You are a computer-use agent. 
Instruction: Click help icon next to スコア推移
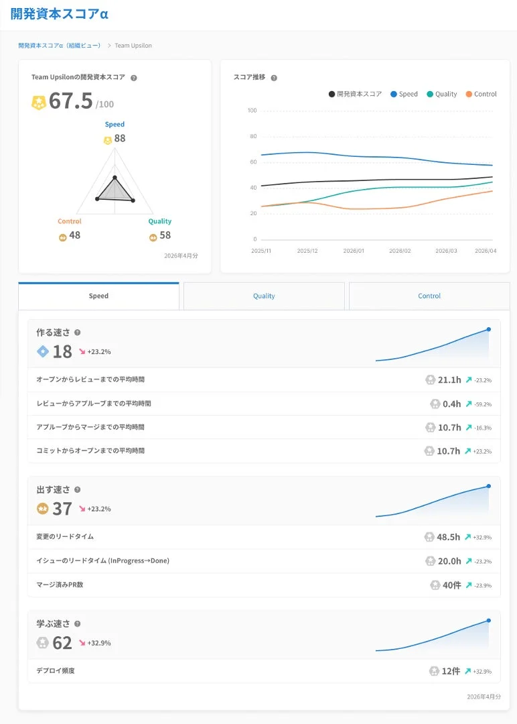pos(274,78)
